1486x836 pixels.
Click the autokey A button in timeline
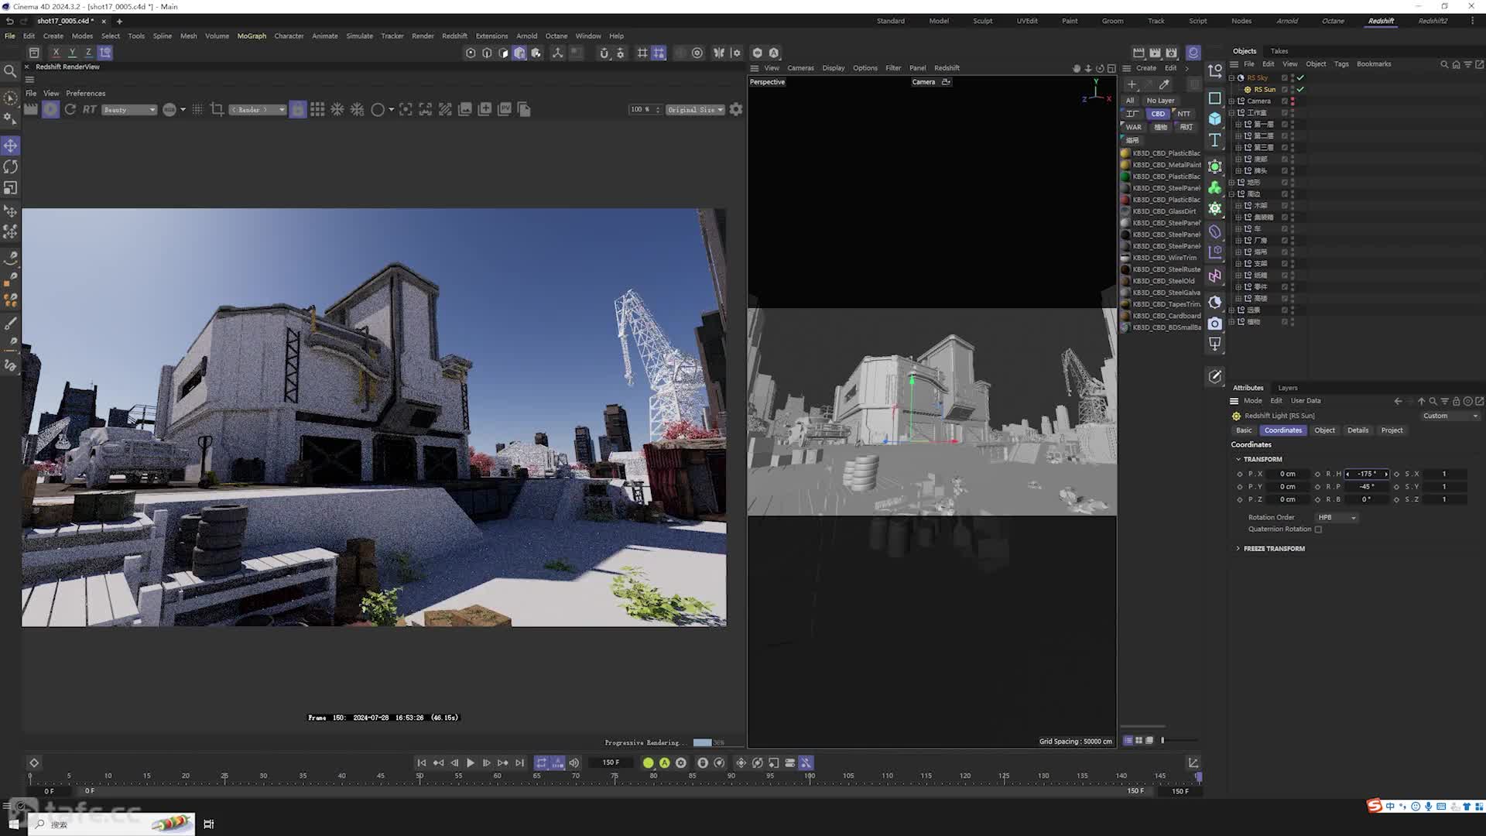(664, 763)
